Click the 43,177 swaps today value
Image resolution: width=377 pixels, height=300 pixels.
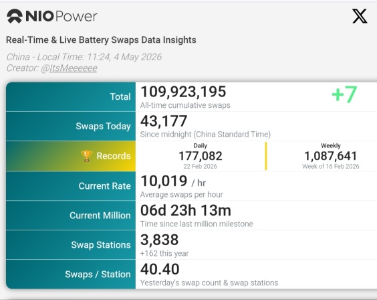(x=164, y=121)
